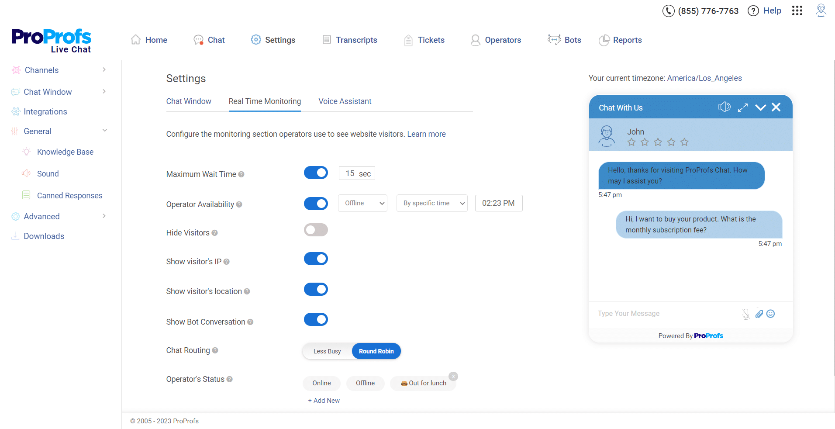Click help icon next to Hide Visitors

214,233
